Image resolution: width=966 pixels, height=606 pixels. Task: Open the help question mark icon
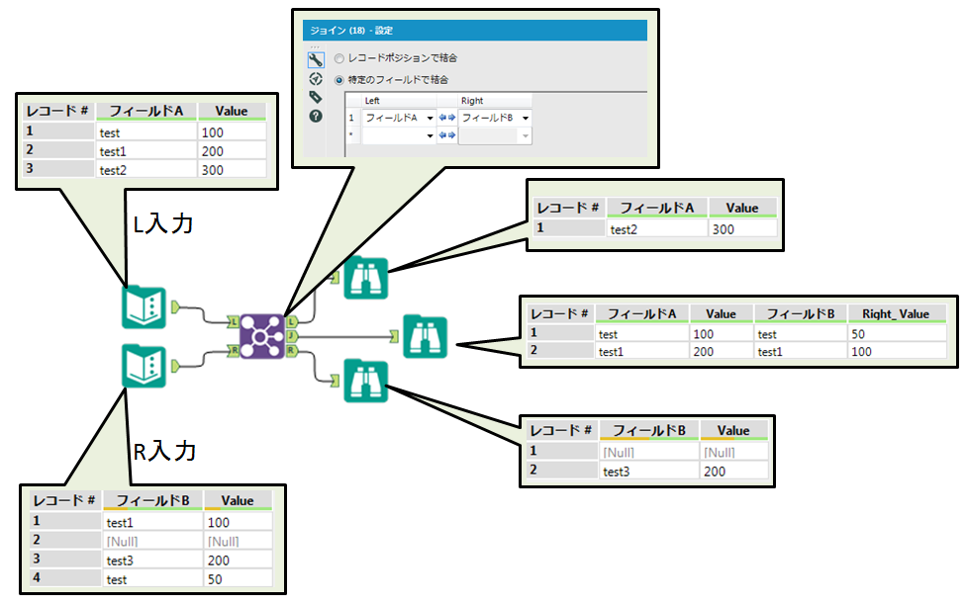[316, 116]
